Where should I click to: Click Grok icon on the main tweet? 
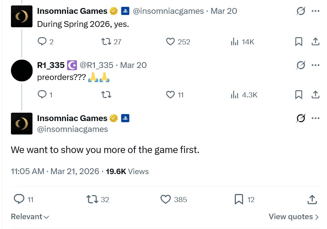(x=301, y=118)
